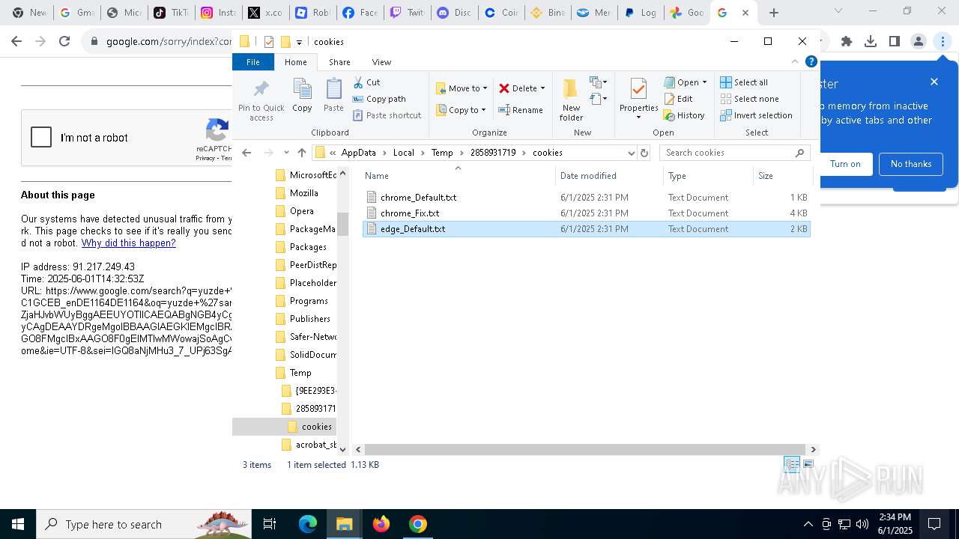
Task: Switch to the Discord browser tab
Action: [453, 13]
